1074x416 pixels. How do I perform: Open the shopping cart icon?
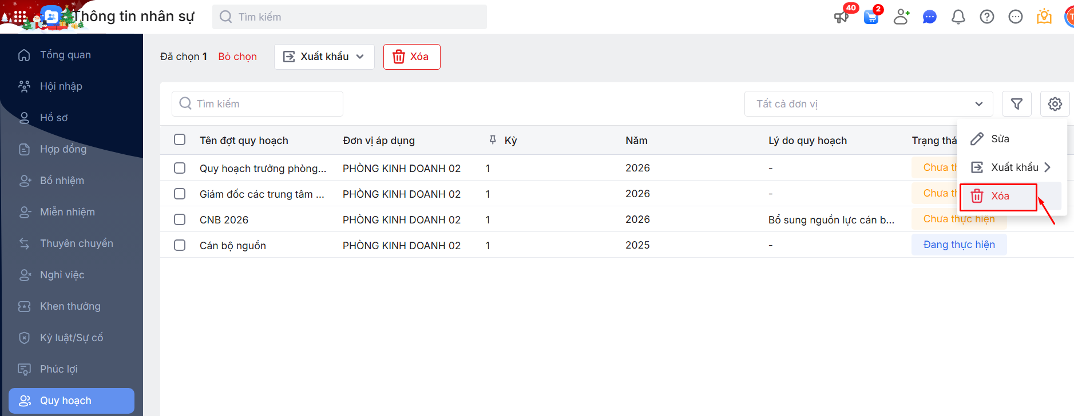coord(871,17)
